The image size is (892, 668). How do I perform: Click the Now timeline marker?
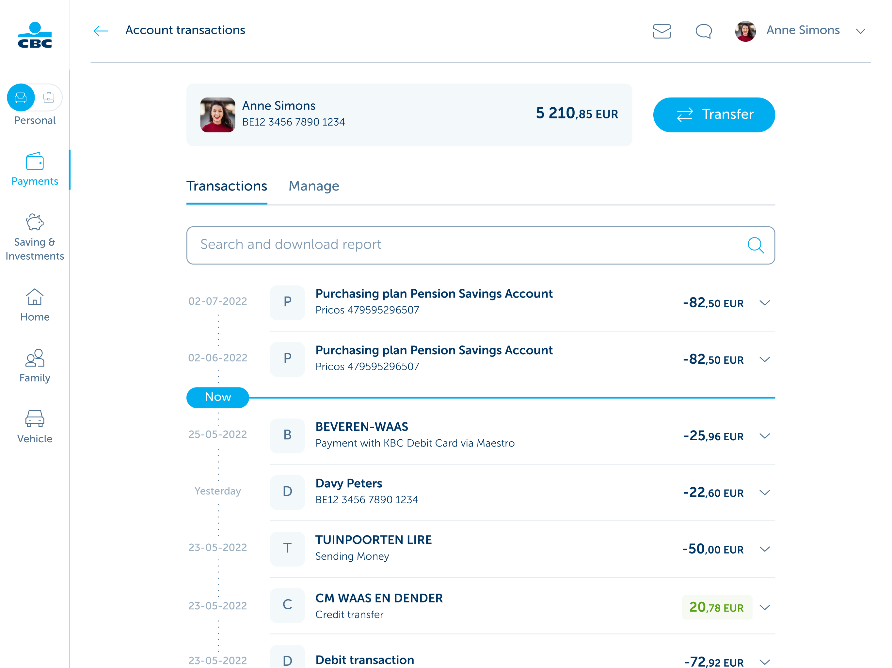pos(218,397)
